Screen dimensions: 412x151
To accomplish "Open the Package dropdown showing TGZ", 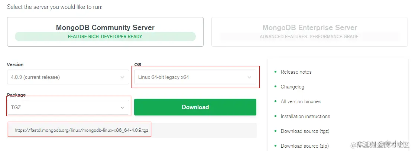I will click(x=68, y=107).
